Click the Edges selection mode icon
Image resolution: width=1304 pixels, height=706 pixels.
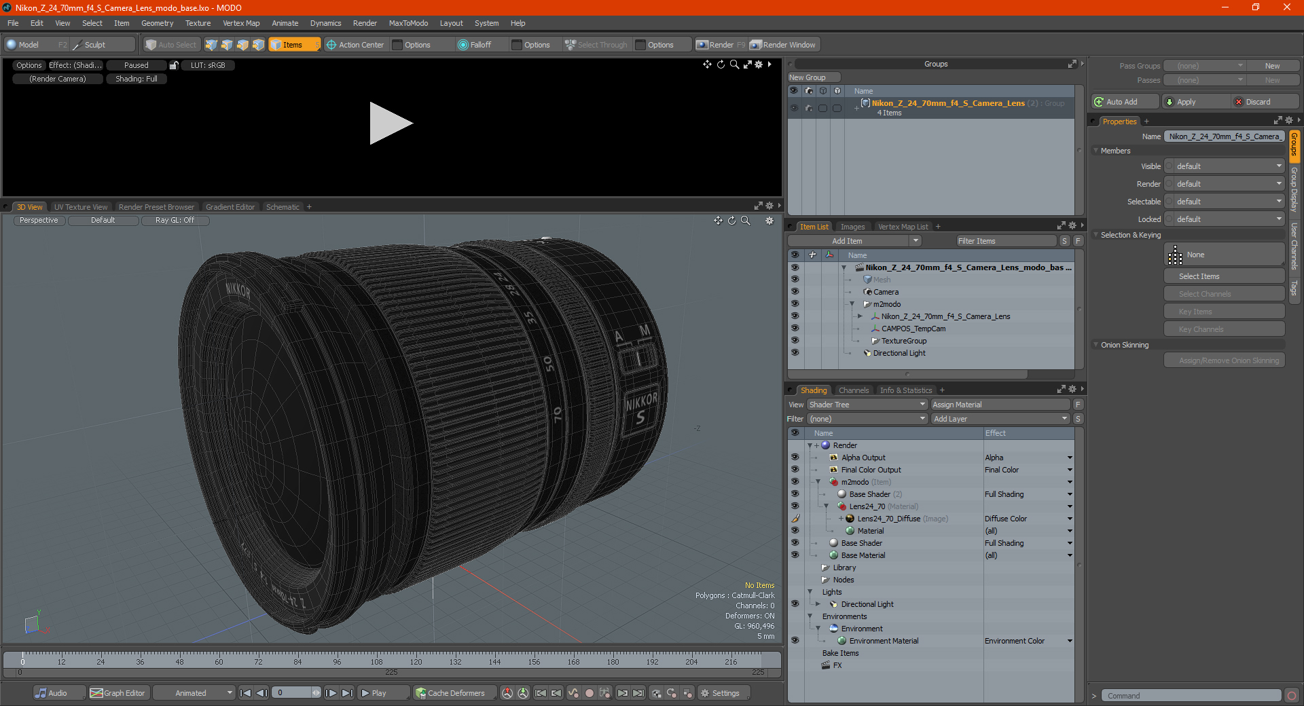point(227,45)
